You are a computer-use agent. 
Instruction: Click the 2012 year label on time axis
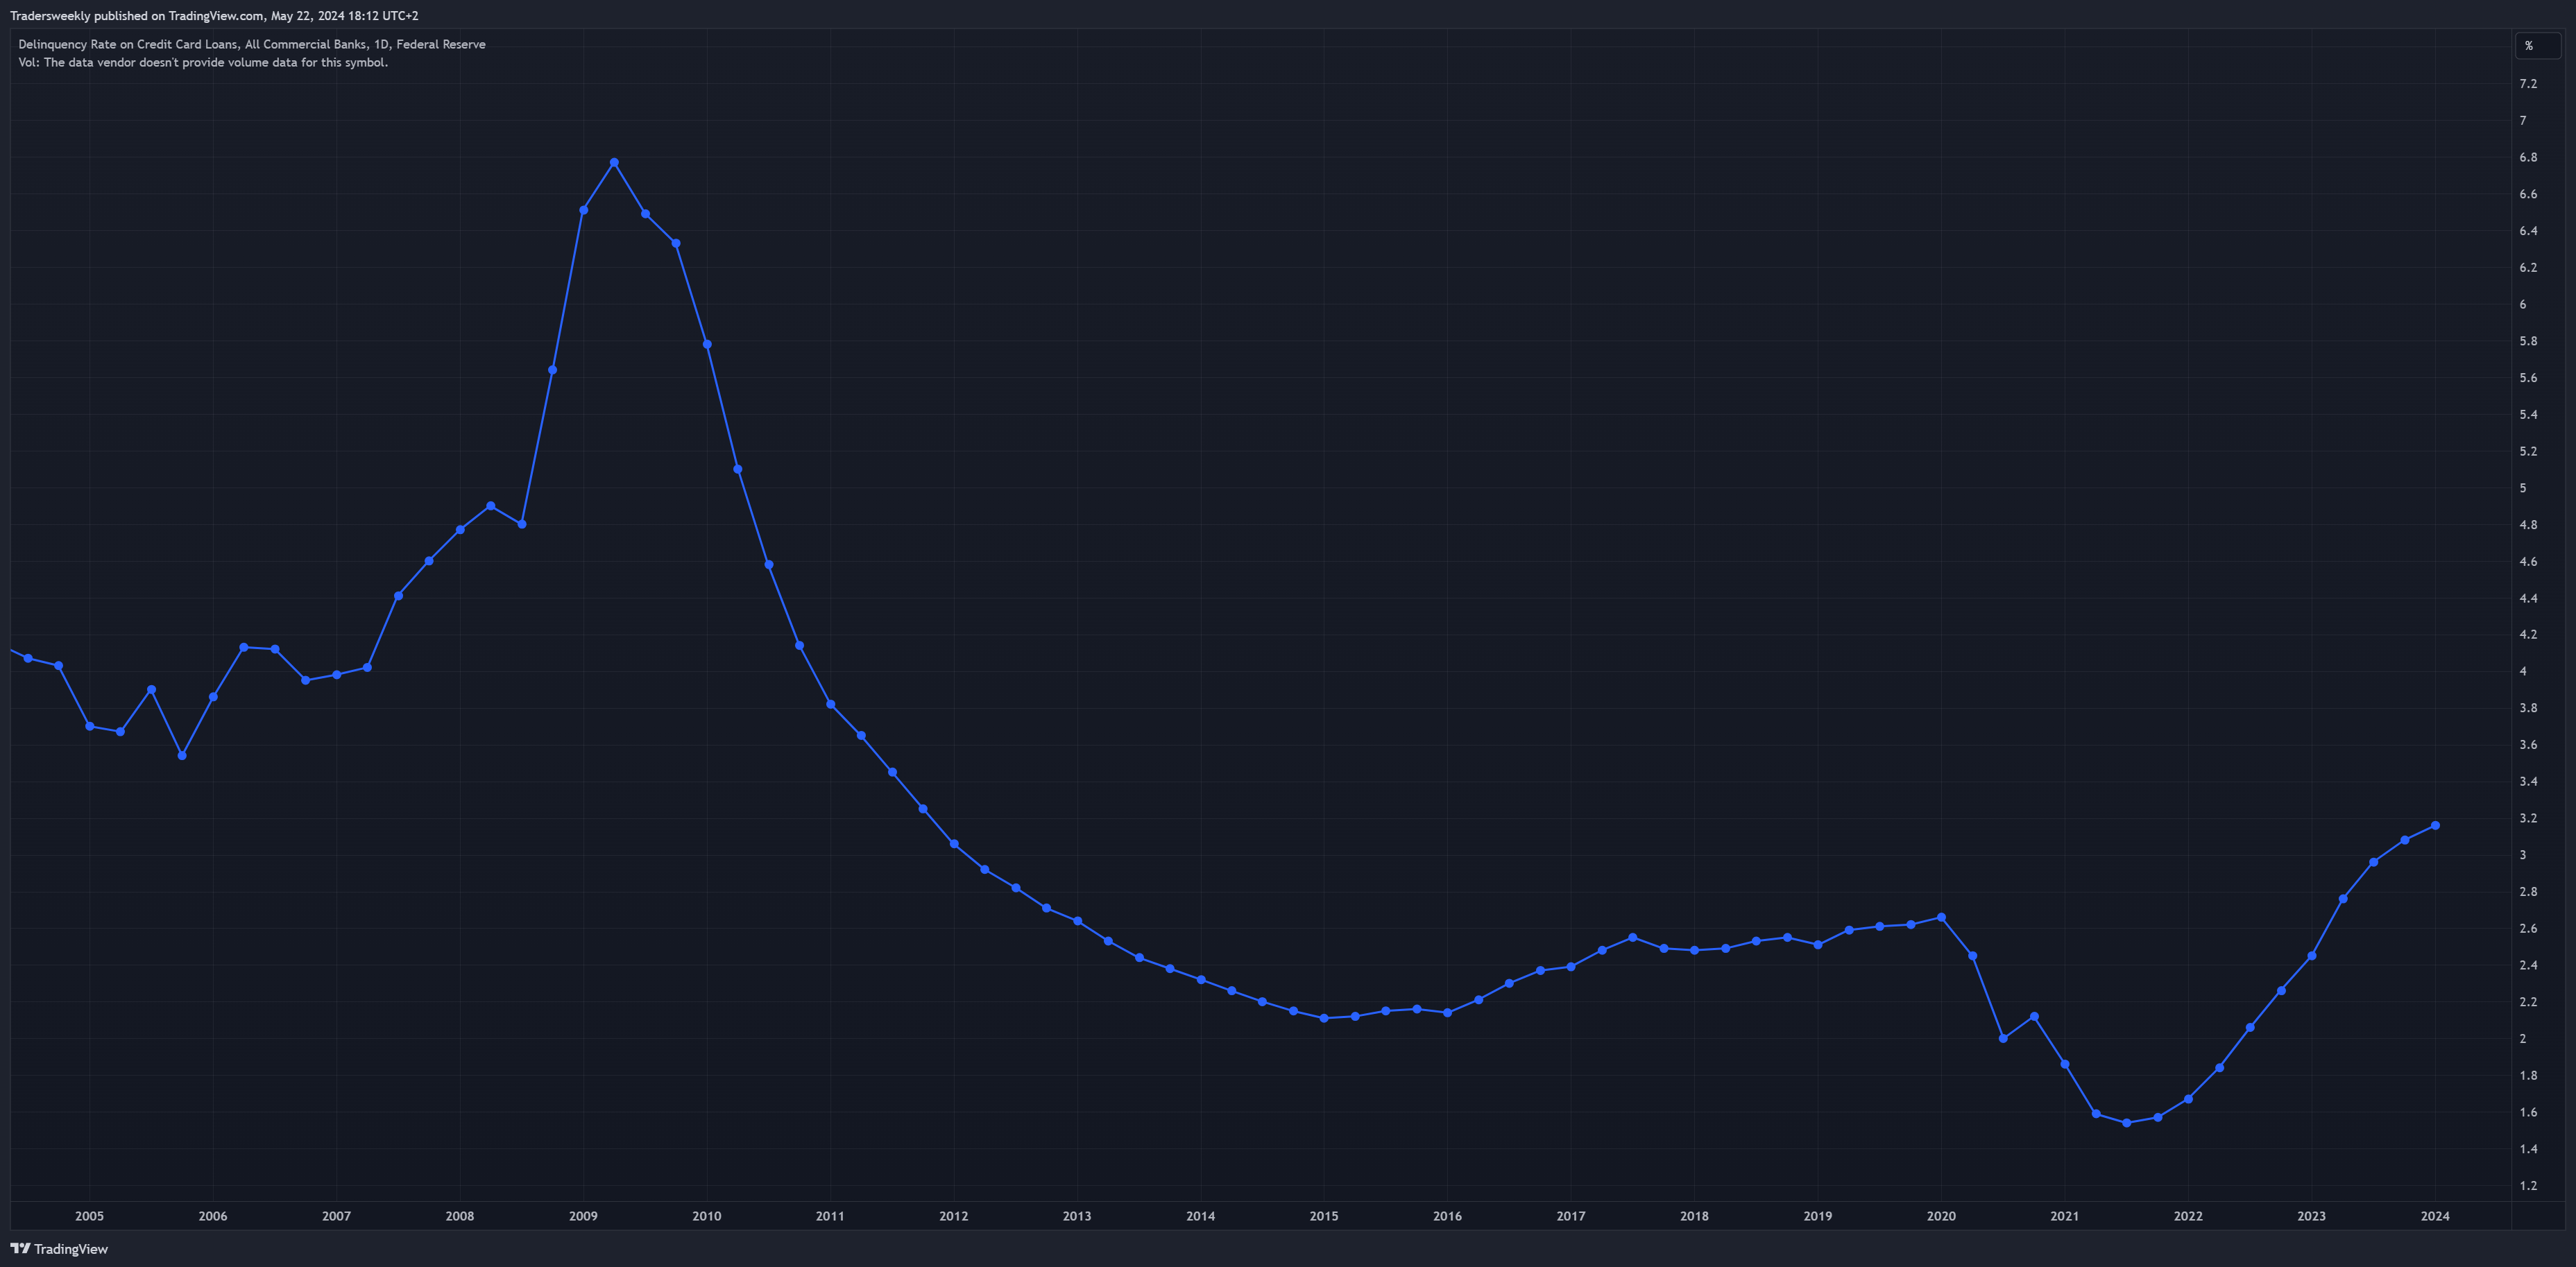(x=954, y=1216)
